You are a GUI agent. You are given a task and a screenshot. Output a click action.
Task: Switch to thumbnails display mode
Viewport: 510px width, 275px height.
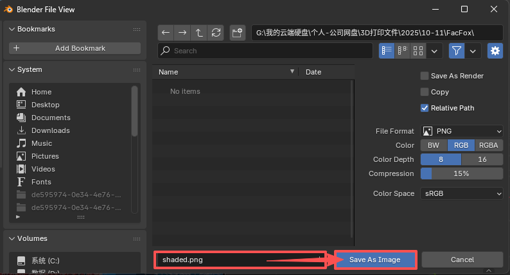point(418,51)
